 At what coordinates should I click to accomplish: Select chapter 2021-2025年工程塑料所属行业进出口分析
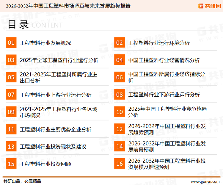[59, 77]
